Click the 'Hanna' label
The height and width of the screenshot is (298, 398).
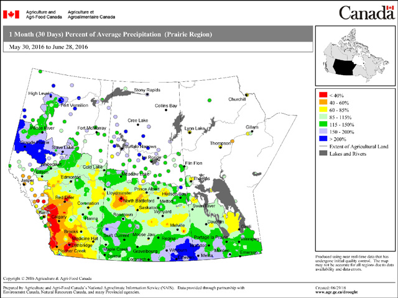[x=91, y=218]
